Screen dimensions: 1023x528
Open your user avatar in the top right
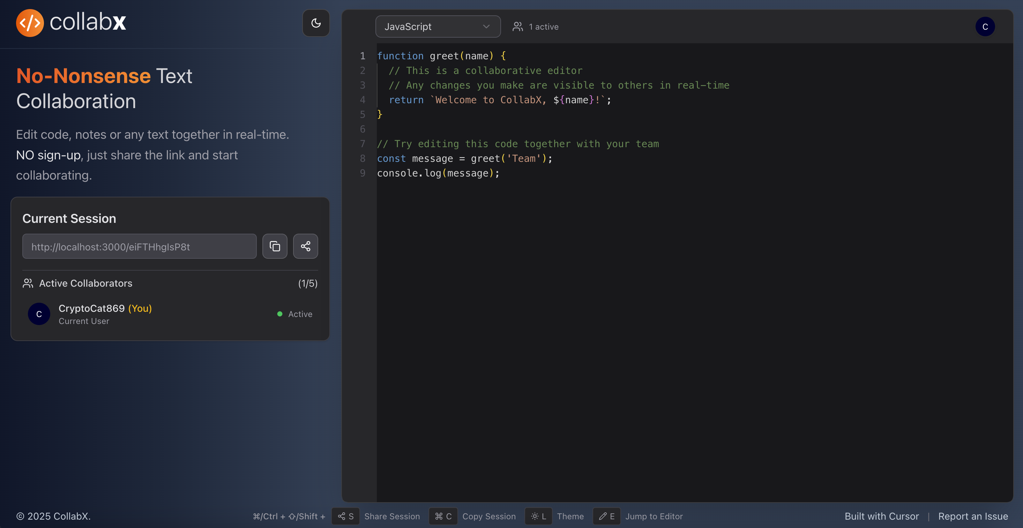pos(985,26)
